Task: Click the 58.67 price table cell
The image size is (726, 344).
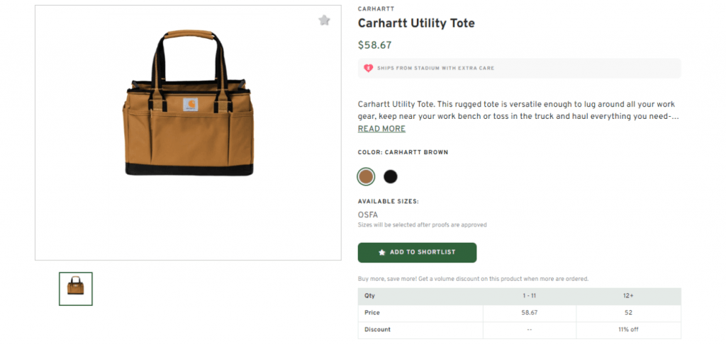Action: click(529, 313)
